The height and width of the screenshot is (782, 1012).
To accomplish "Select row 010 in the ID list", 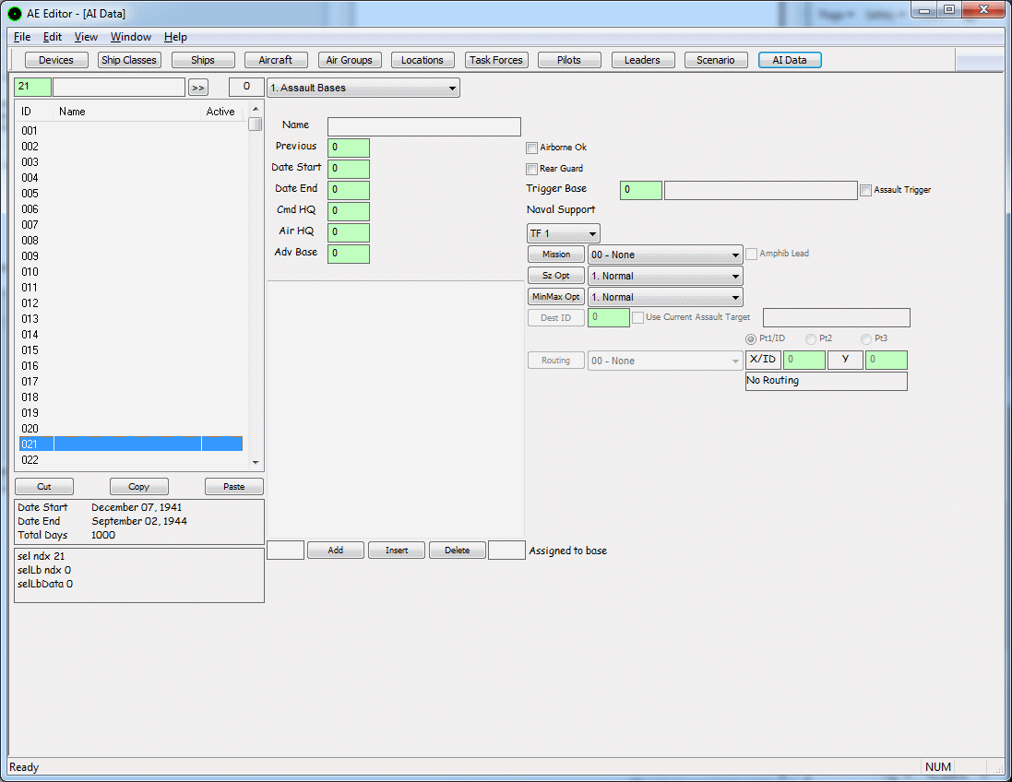I will (131, 272).
